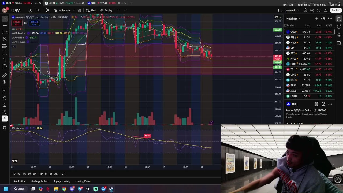Select the ruler measure tool
Viewport: 343px width, 193px height.
pyautogui.click(x=5, y=75)
